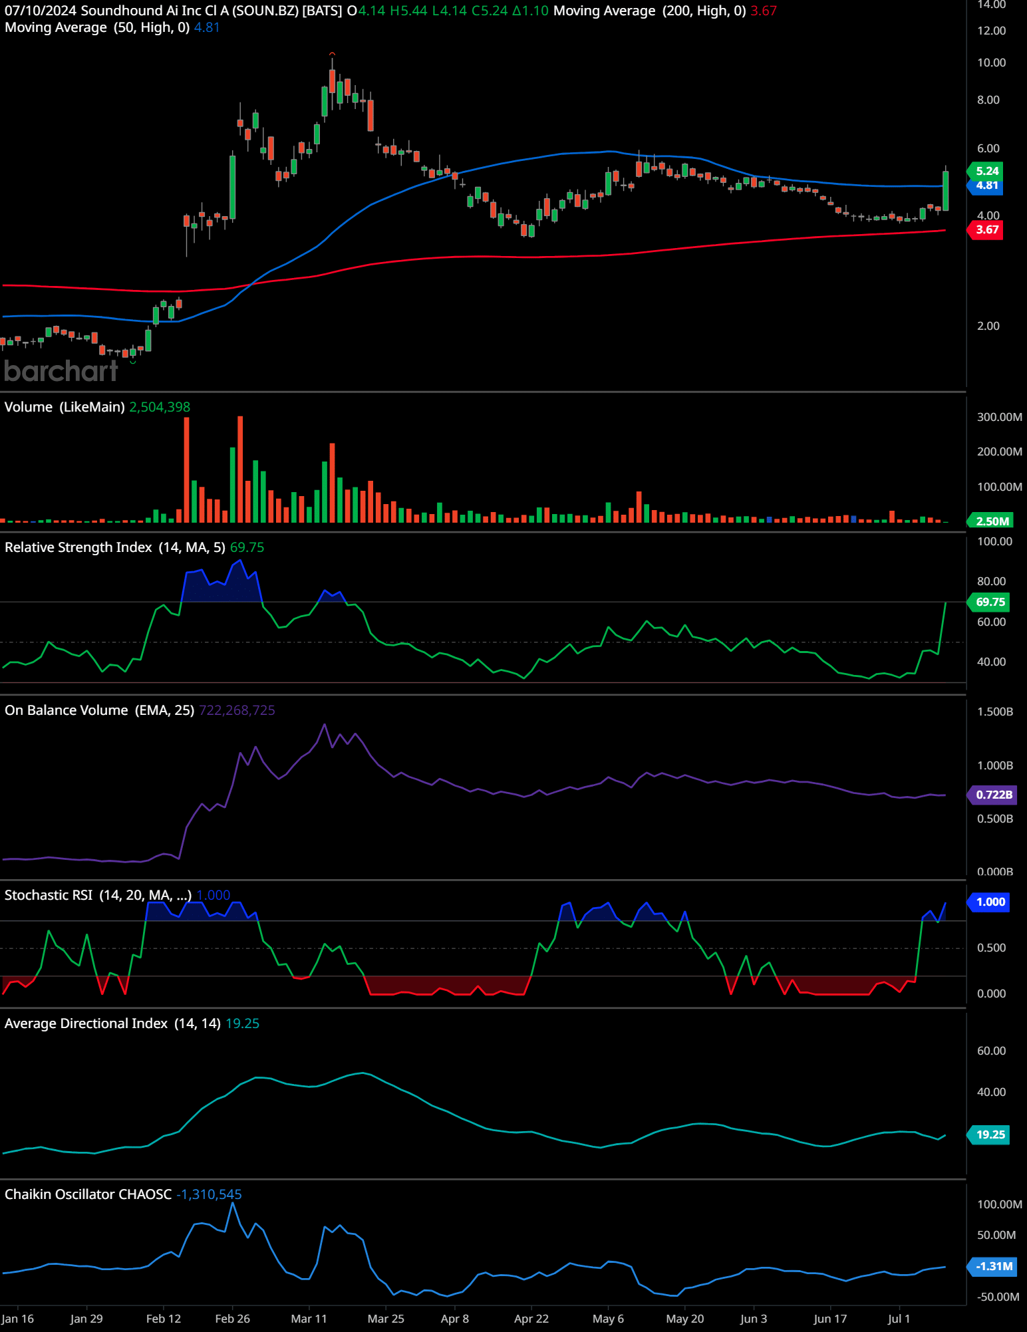Viewport: 1027px width, 1332px height.
Task: Click the Moving Average (200, High, 0) legend
Action: click(649, 11)
